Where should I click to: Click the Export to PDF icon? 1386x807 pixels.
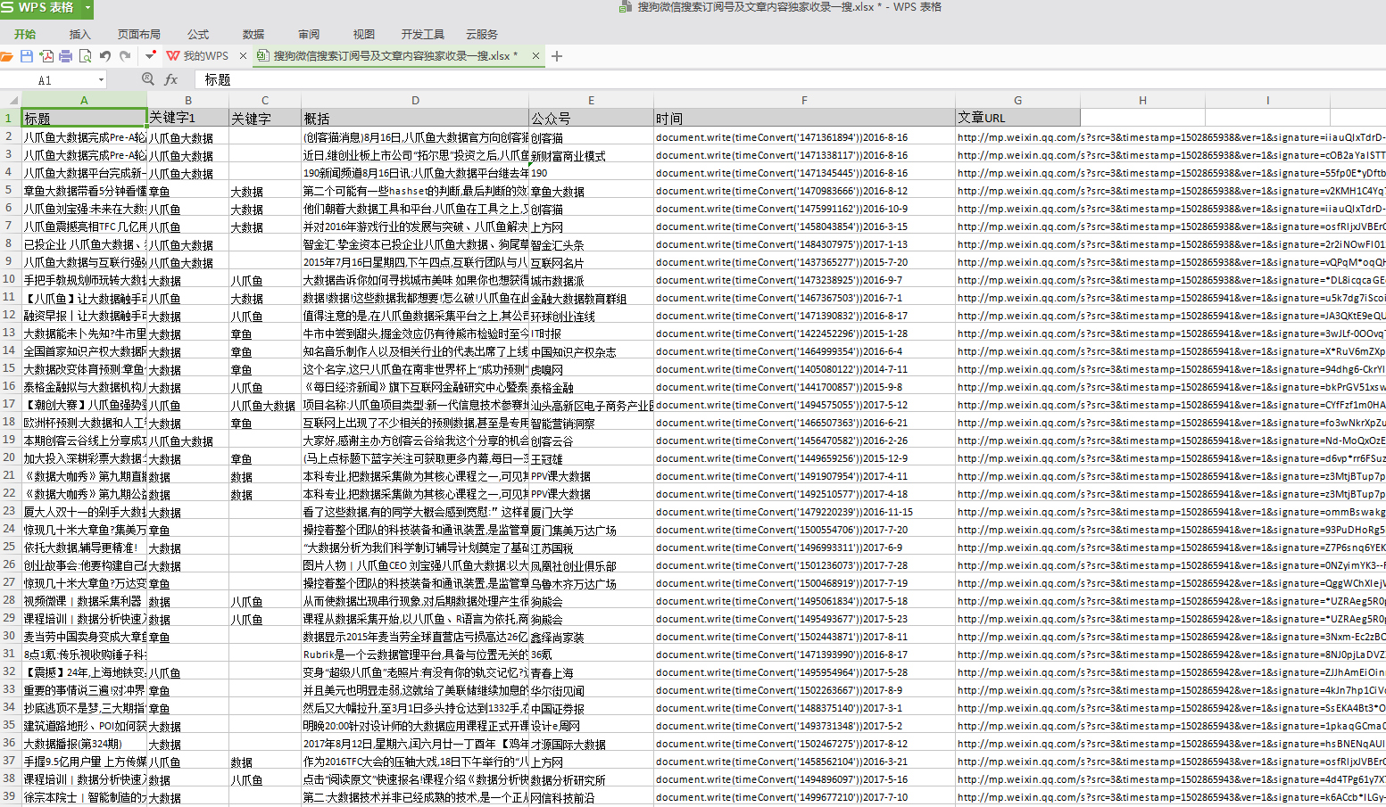(46, 56)
